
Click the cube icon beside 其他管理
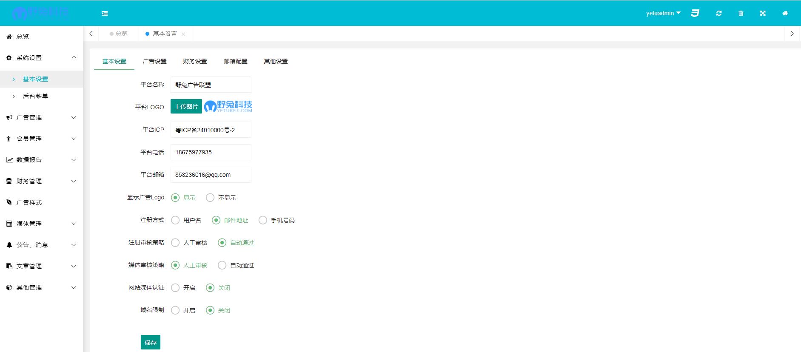point(9,287)
